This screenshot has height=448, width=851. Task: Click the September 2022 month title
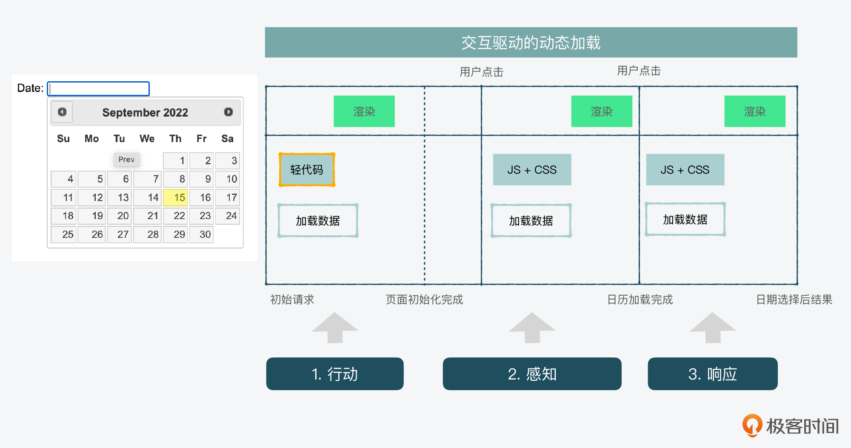point(145,112)
